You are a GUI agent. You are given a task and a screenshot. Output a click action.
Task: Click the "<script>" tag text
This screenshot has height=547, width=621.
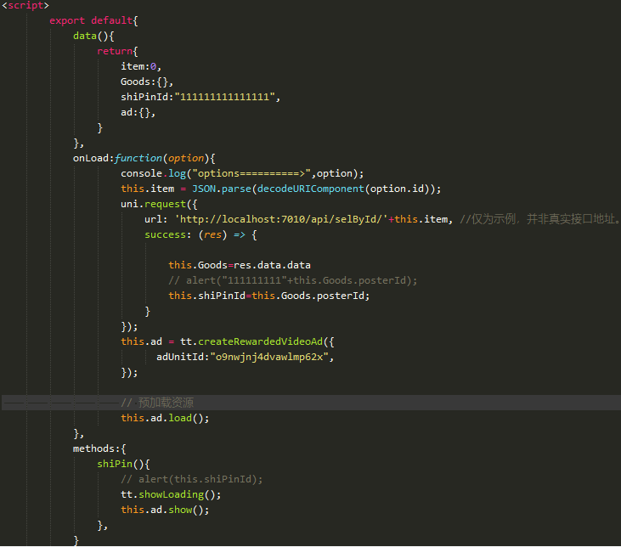click(x=25, y=5)
